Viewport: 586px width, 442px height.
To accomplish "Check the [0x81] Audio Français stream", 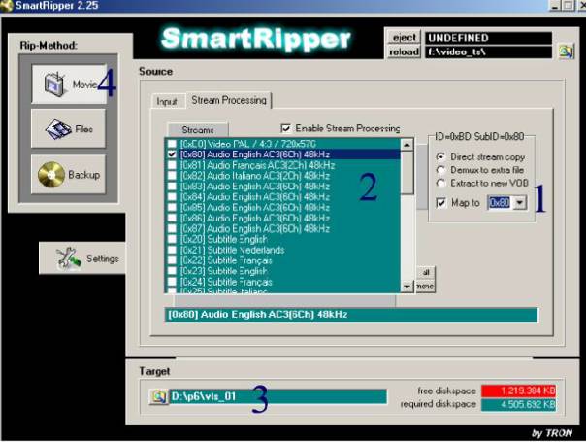I will [x=172, y=165].
